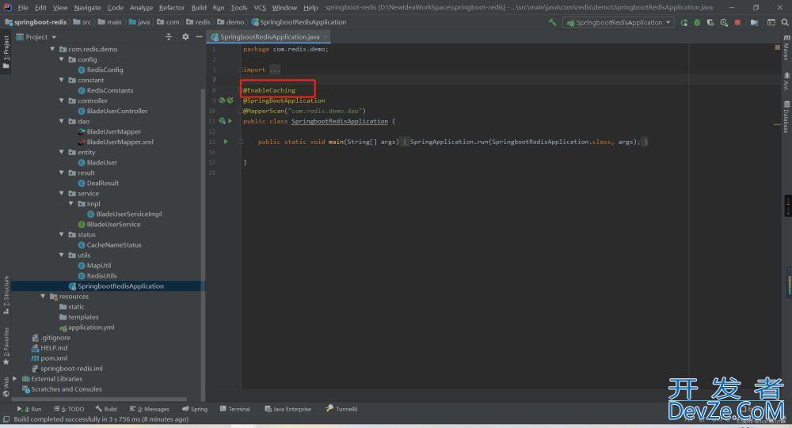Click the profiler run icon next to coverage
The height and width of the screenshot is (428, 792).
pos(724,22)
